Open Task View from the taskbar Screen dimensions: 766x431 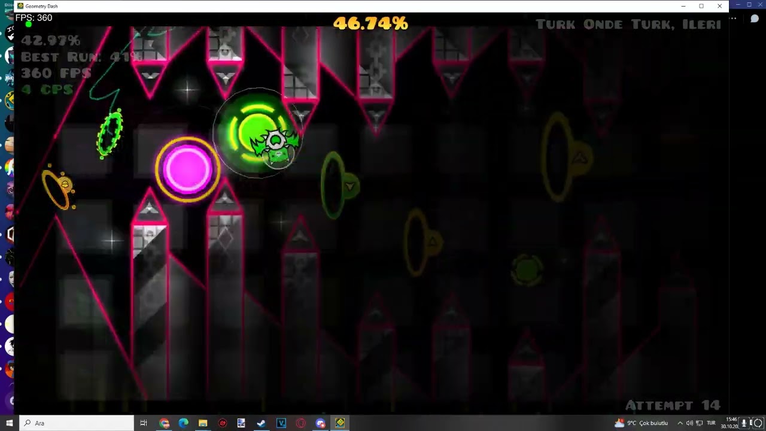(144, 423)
